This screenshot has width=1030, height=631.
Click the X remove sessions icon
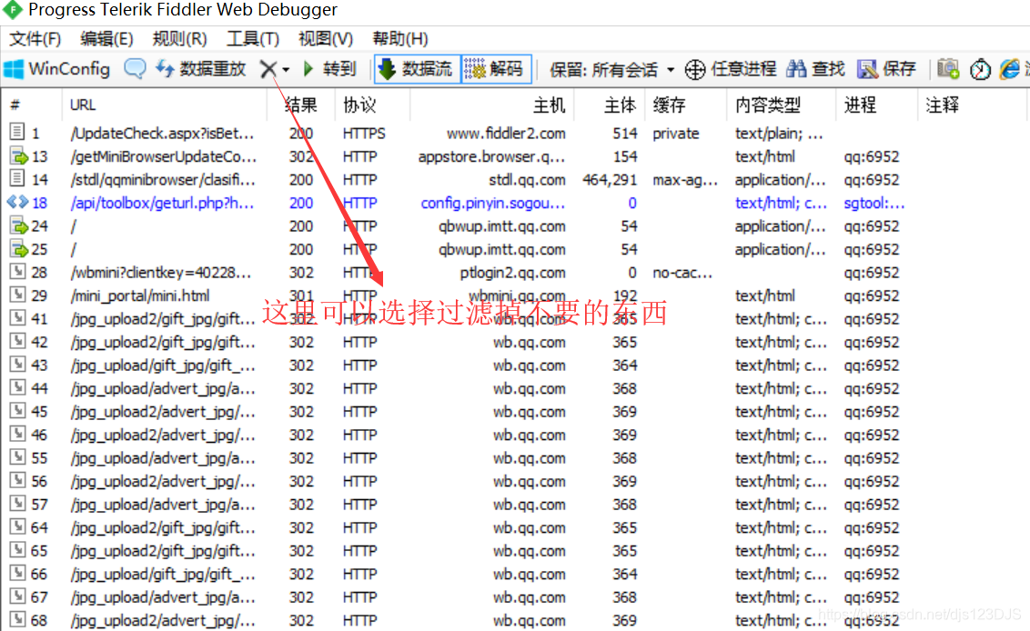268,69
